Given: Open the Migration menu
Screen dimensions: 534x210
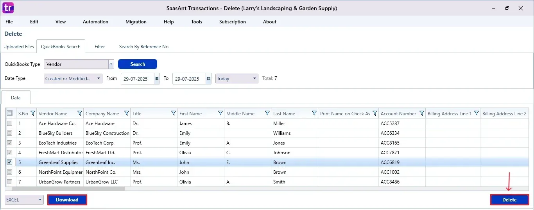Looking at the screenshot, I should coord(136,22).
